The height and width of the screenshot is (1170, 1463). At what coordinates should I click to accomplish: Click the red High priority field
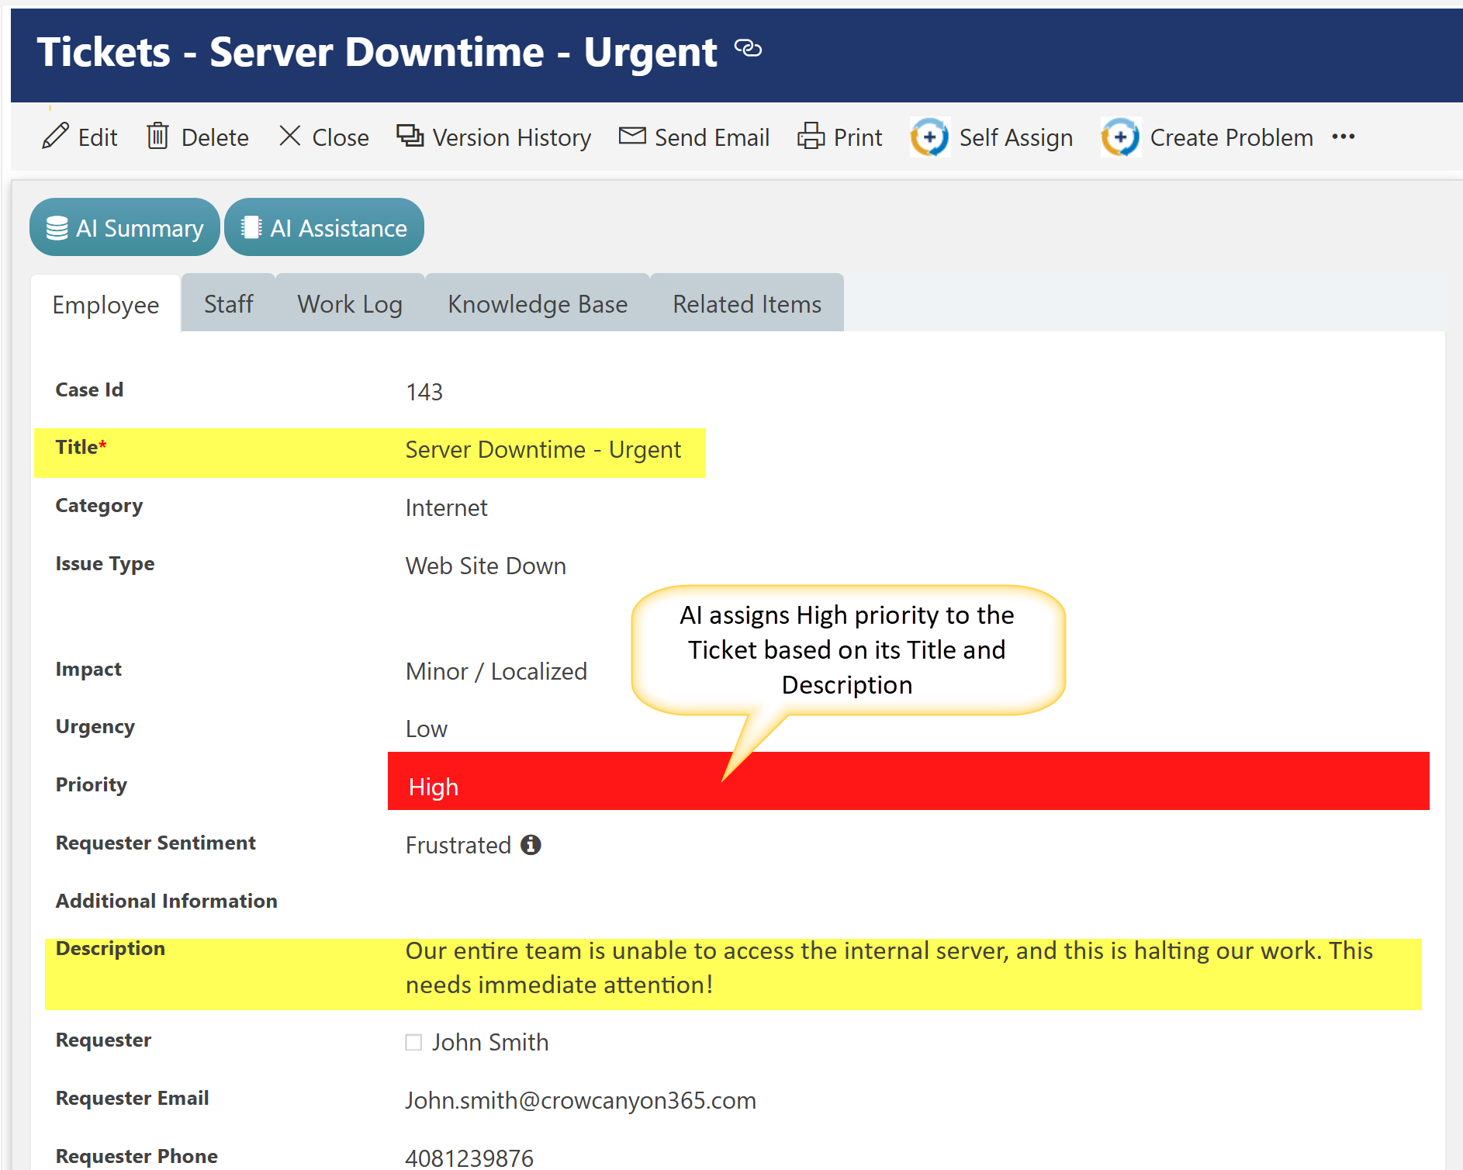[908, 781]
